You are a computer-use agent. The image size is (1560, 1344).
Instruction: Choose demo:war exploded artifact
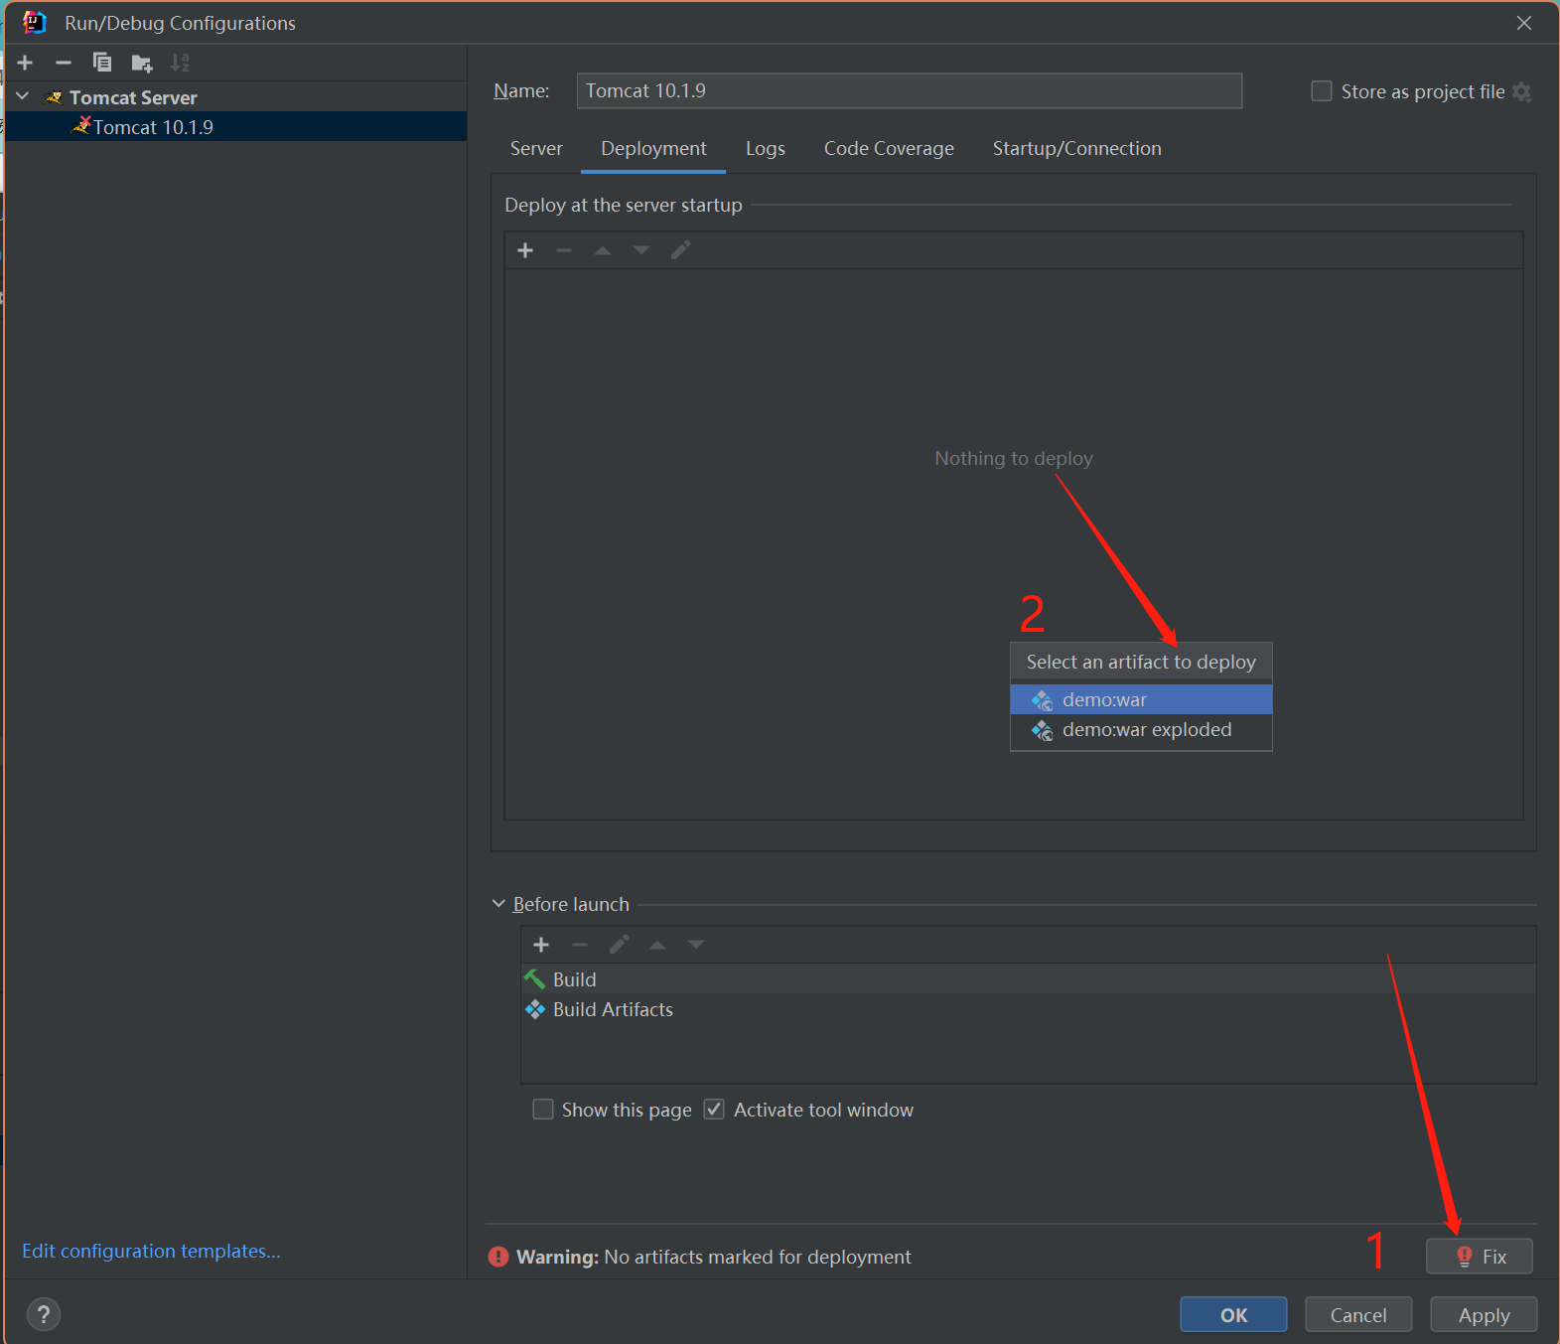[1141, 730]
